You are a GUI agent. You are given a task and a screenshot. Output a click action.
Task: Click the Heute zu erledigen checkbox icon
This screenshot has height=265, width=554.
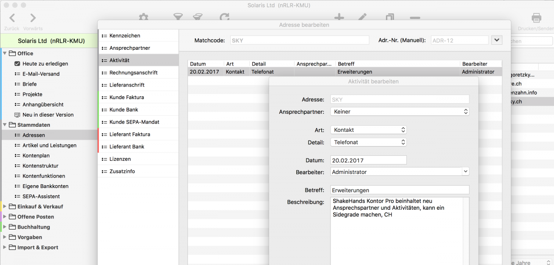[x=18, y=64]
